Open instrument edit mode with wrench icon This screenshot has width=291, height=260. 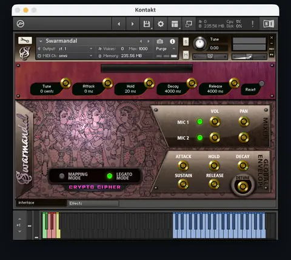tap(25, 41)
